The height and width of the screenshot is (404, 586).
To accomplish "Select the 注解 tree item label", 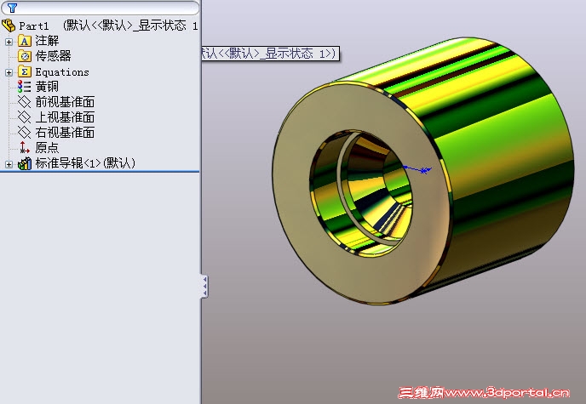I will pyautogui.click(x=47, y=41).
